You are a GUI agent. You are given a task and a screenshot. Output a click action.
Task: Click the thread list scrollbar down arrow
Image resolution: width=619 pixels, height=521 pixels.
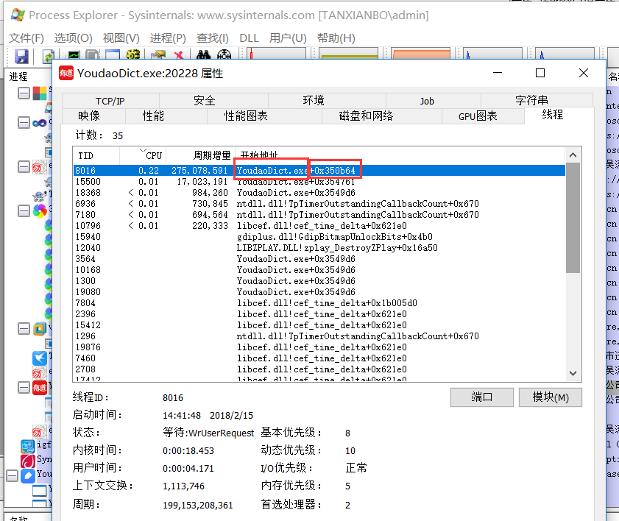pos(573,373)
